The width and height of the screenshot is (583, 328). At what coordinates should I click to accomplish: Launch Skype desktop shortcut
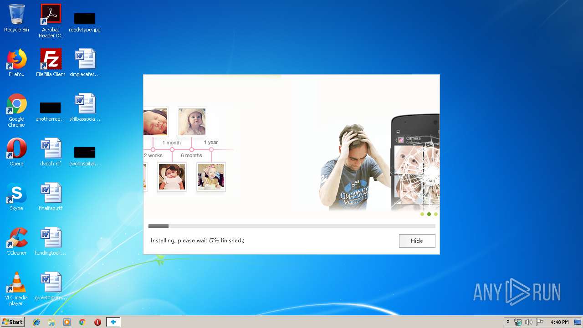point(16,197)
